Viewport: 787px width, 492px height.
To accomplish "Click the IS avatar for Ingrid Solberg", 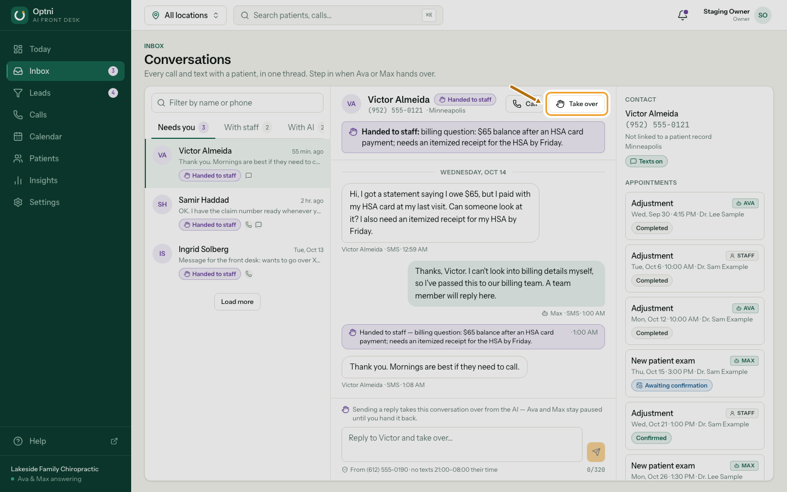I will point(162,254).
